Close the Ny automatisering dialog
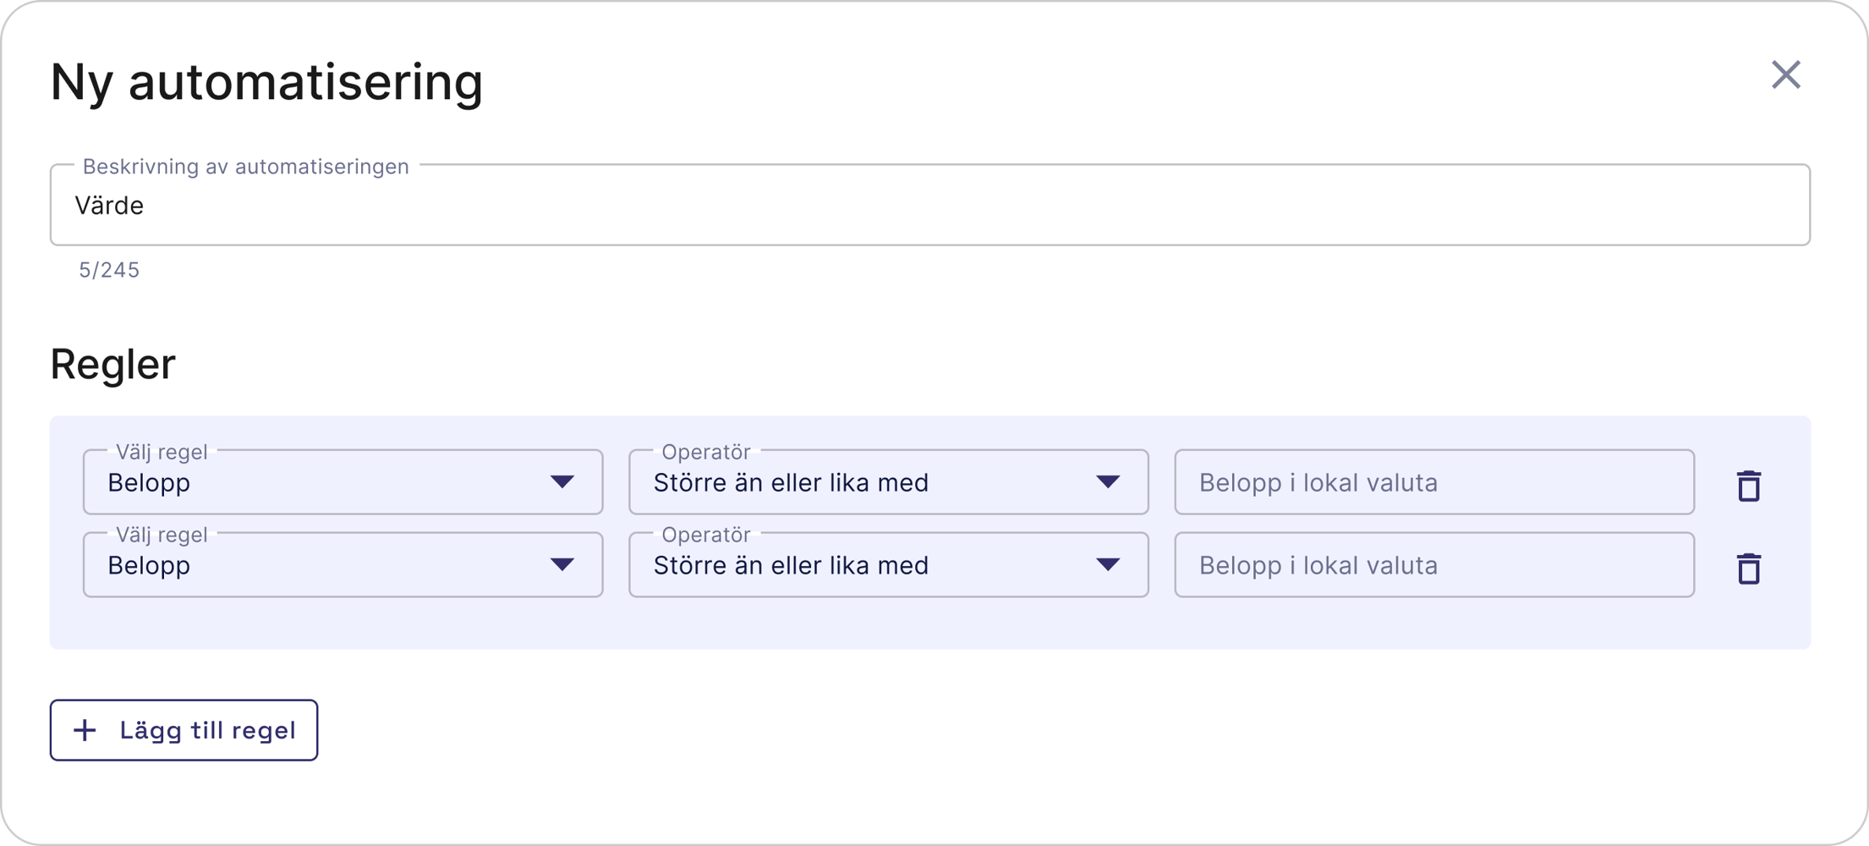1869x846 pixels. (x=1787, y=75)
